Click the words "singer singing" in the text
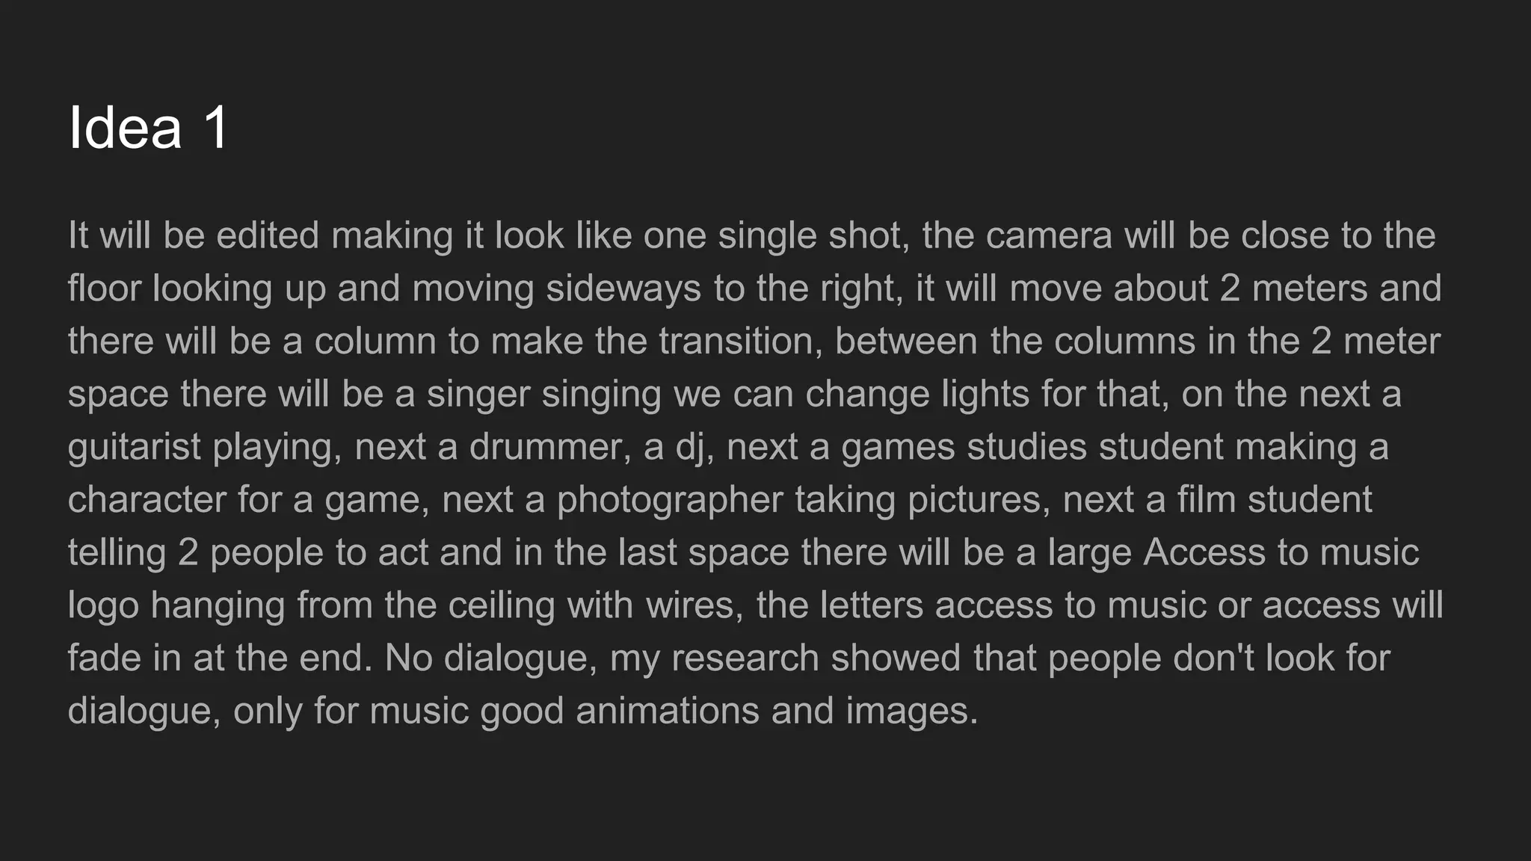The height and width of the screenshot is (861, 1531). pos(543,395)
